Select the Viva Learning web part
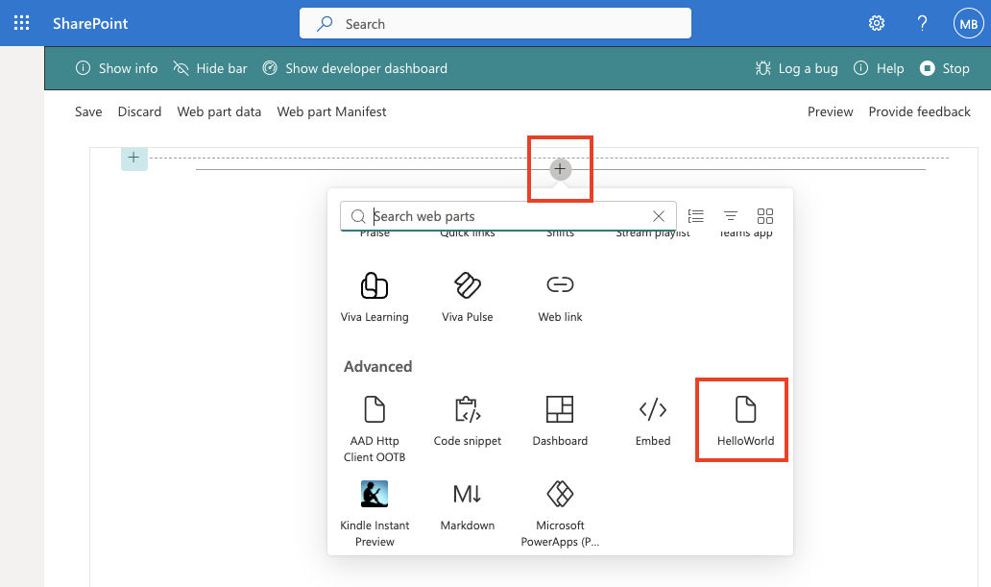 [x=375, y=297]
